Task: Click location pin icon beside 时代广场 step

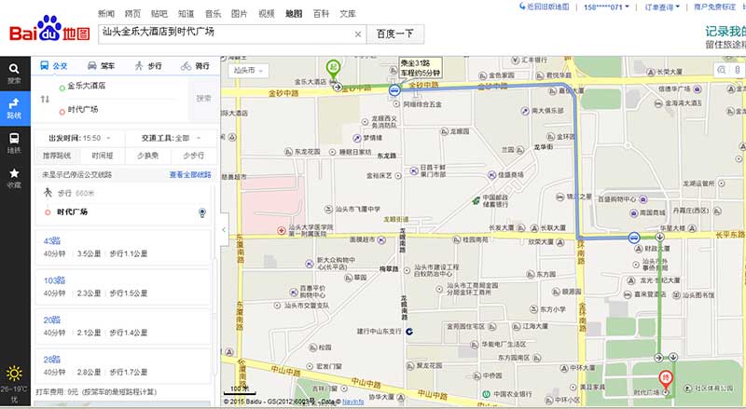Action: (202, 212)
